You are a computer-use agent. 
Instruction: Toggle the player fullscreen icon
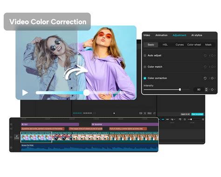tap(154, 113)
